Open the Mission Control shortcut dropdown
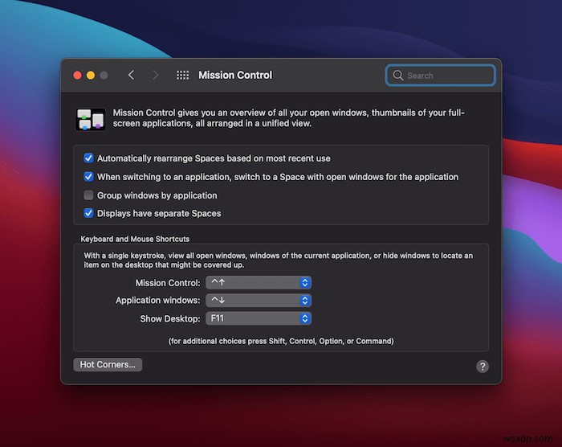 (x=259, y=282)
